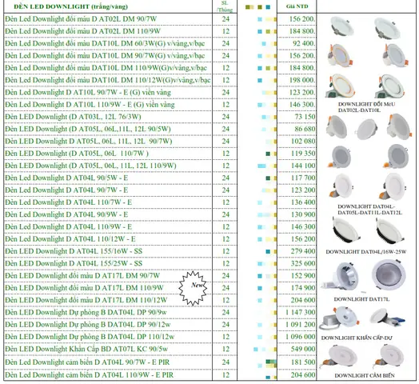Select row 'Dự phòng B DAT04L DP 90/12w'
The height and width of the screenshot is (384, 419).
(x=88, y=325)
